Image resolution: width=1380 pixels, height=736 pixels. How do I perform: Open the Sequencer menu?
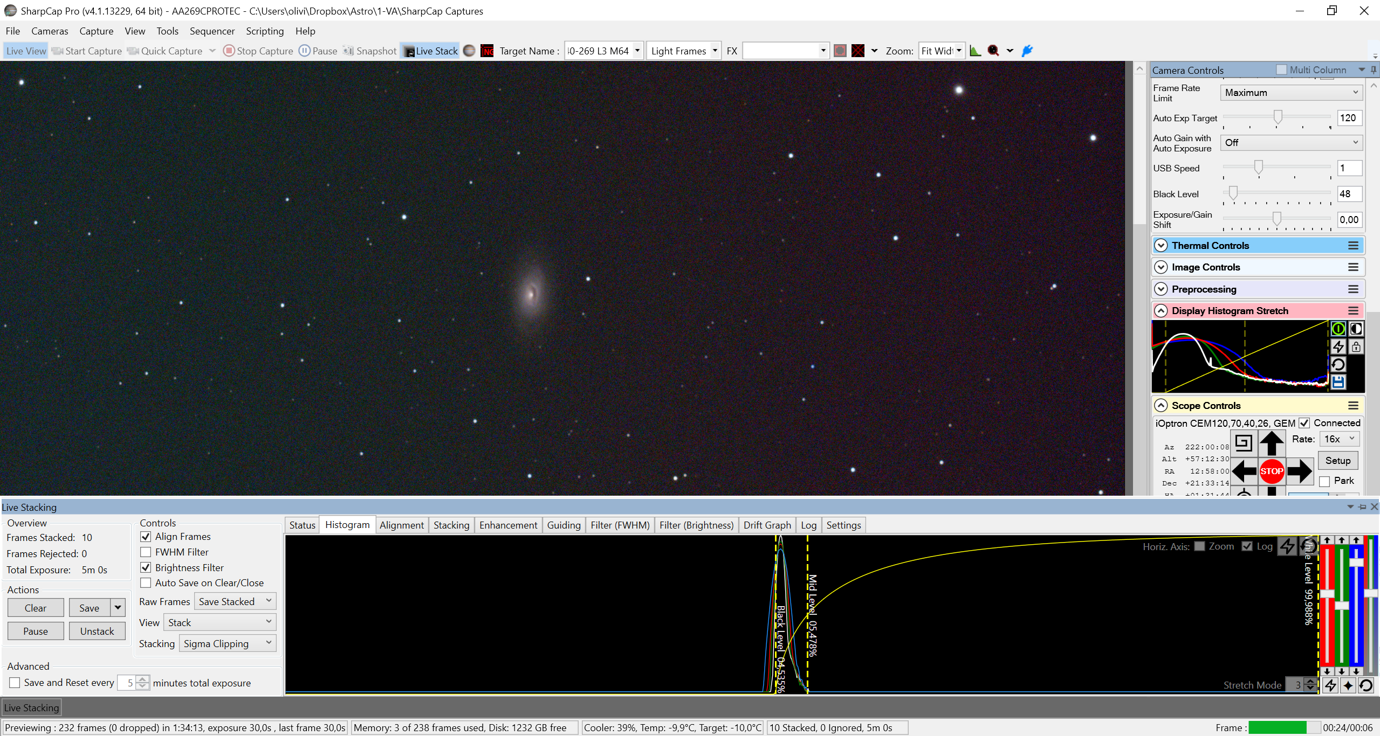[x=212, y=31]
